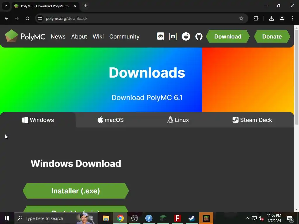Click the Download PolyMC 6.1 text
The width and height of the screenshot is (299, 224).
(147, 97)
